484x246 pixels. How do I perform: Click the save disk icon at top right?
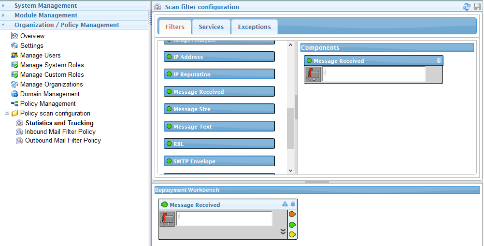pos(477,7)
